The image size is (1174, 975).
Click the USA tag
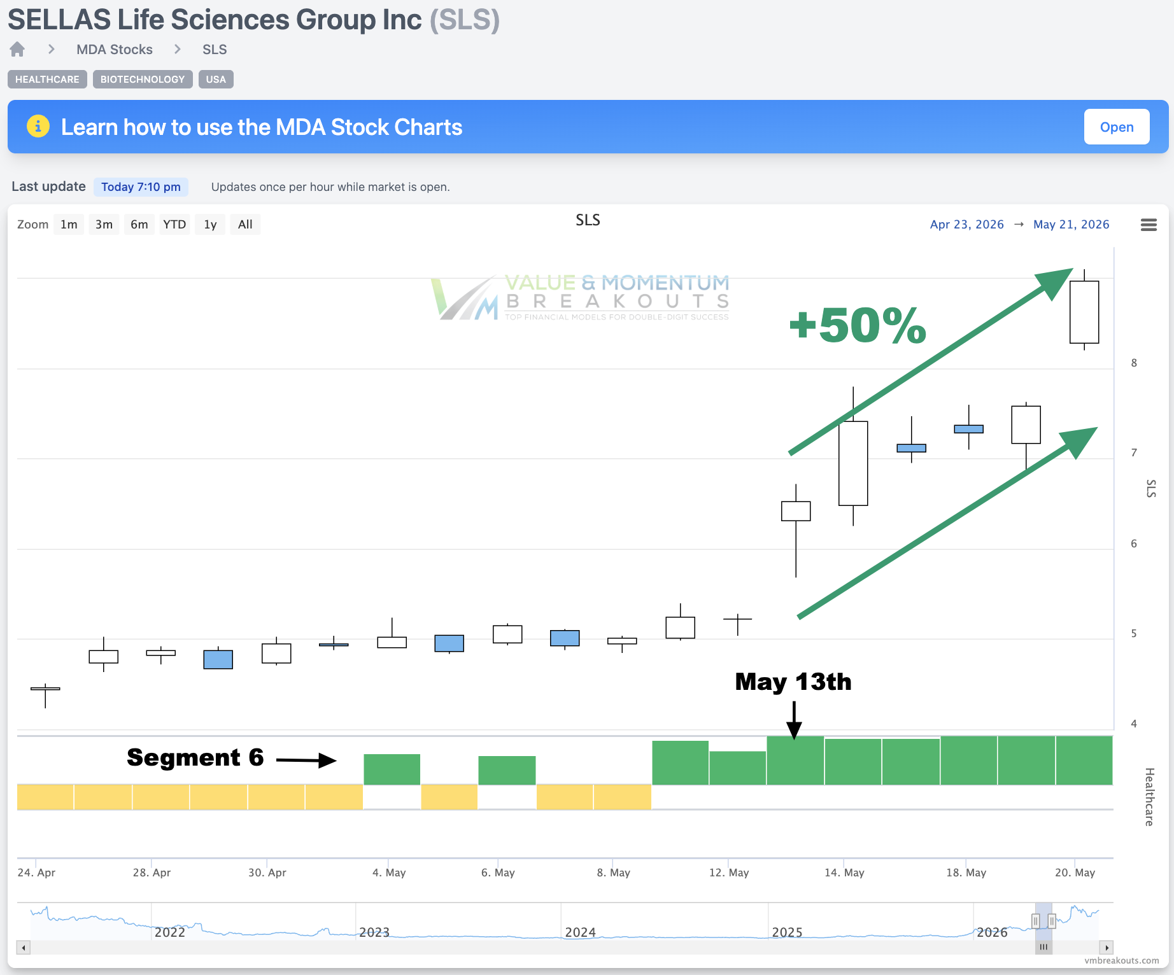tap(216, 80)
